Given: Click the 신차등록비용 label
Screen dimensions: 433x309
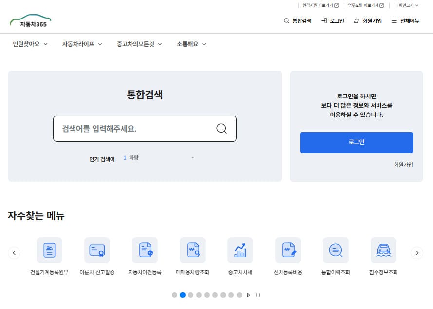Looking at the screenshot, I should point(288,272).
